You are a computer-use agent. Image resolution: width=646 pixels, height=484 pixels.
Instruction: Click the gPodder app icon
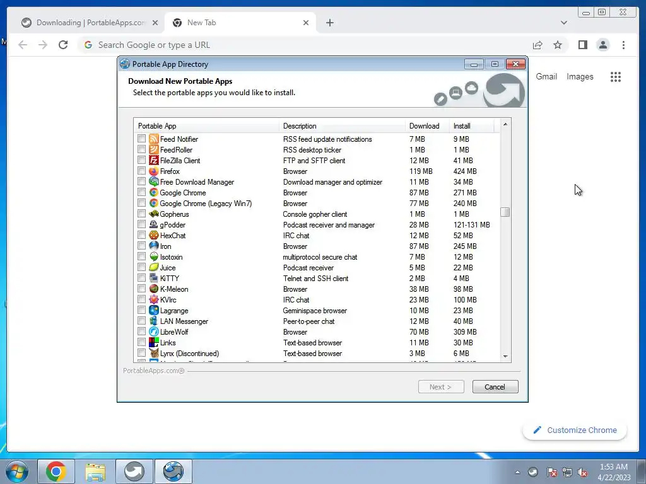pyautogui.click(x=154, y=225)
